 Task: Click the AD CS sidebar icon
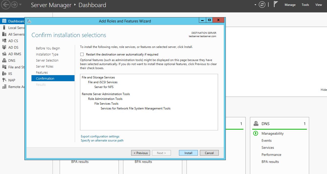4,41
